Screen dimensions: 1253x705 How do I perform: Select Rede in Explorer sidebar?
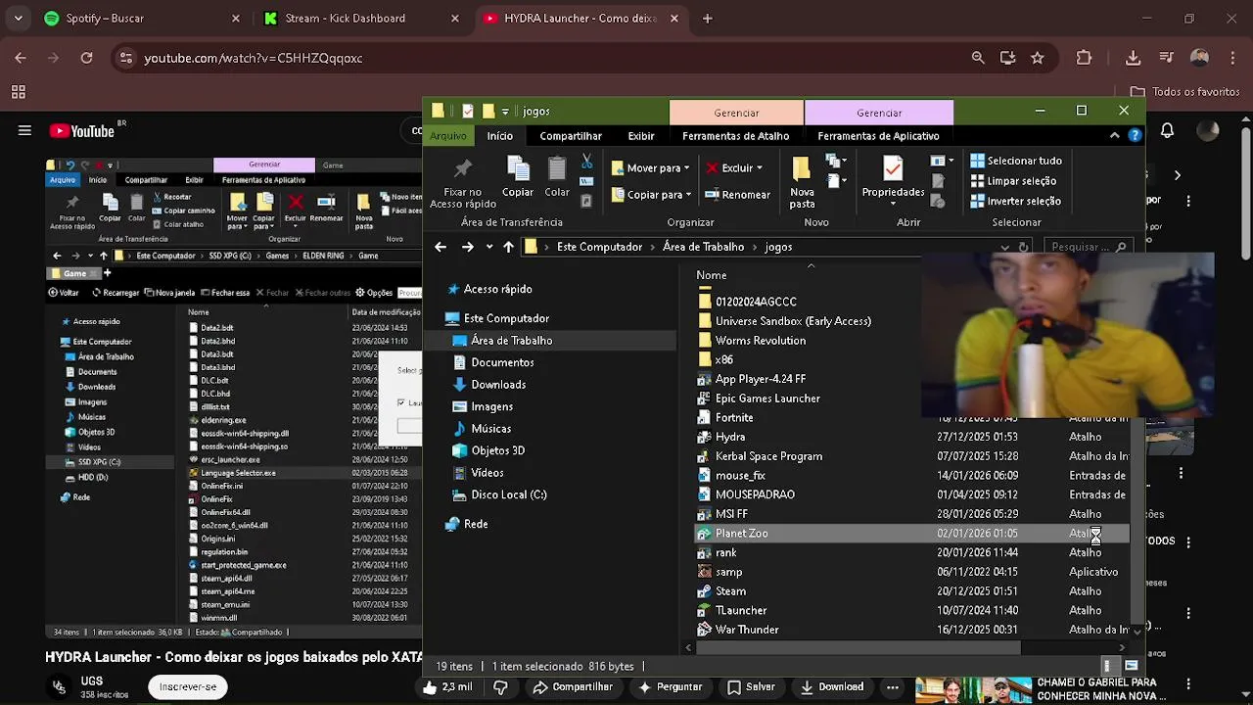[476, 524]
